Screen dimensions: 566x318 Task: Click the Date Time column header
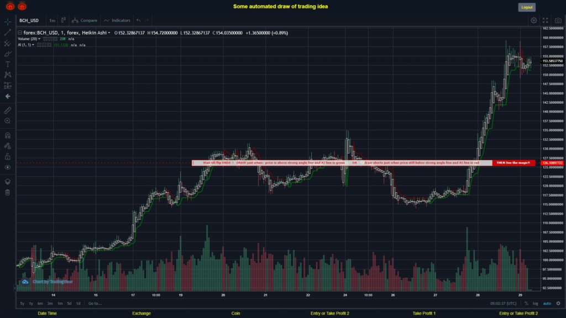tap(48, 314)
